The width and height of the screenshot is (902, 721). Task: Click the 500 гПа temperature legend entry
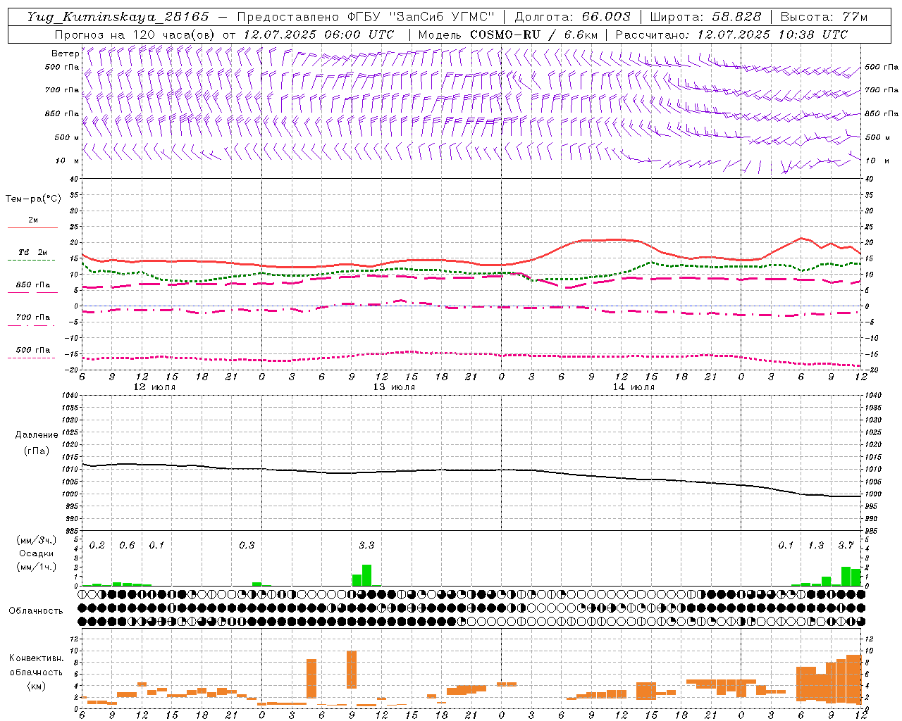coord(33,350)
